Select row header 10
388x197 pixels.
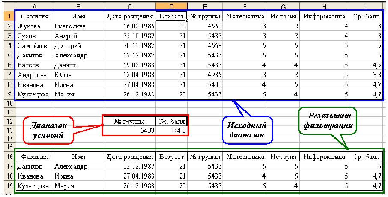coord(10,104)
